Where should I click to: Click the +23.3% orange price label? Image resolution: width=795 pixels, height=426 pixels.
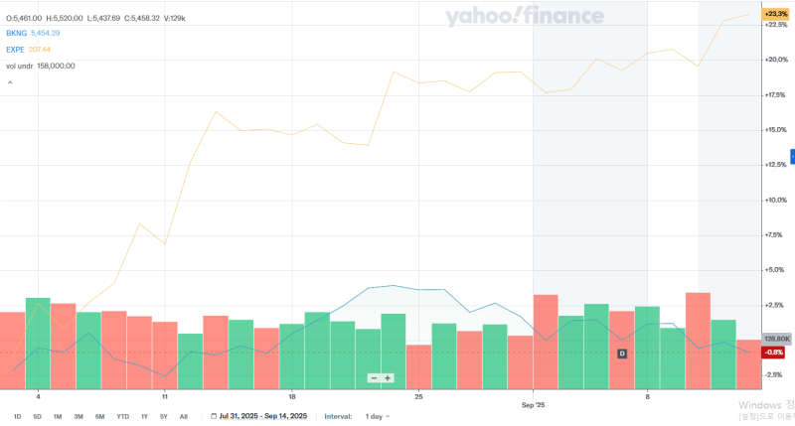774,14
